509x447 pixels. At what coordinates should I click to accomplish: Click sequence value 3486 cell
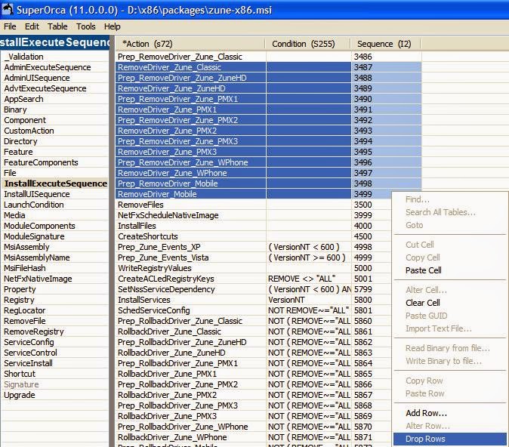tap(387, 57)
